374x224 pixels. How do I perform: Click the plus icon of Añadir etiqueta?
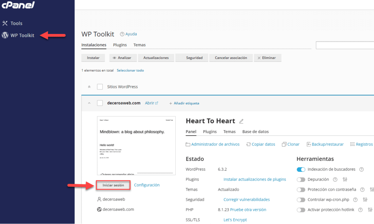click(x=171, y=103)
